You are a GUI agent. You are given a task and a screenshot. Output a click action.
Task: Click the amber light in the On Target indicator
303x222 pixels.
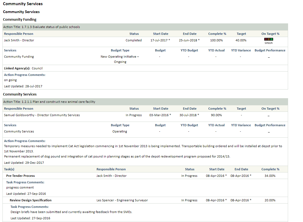pos(269,39)
